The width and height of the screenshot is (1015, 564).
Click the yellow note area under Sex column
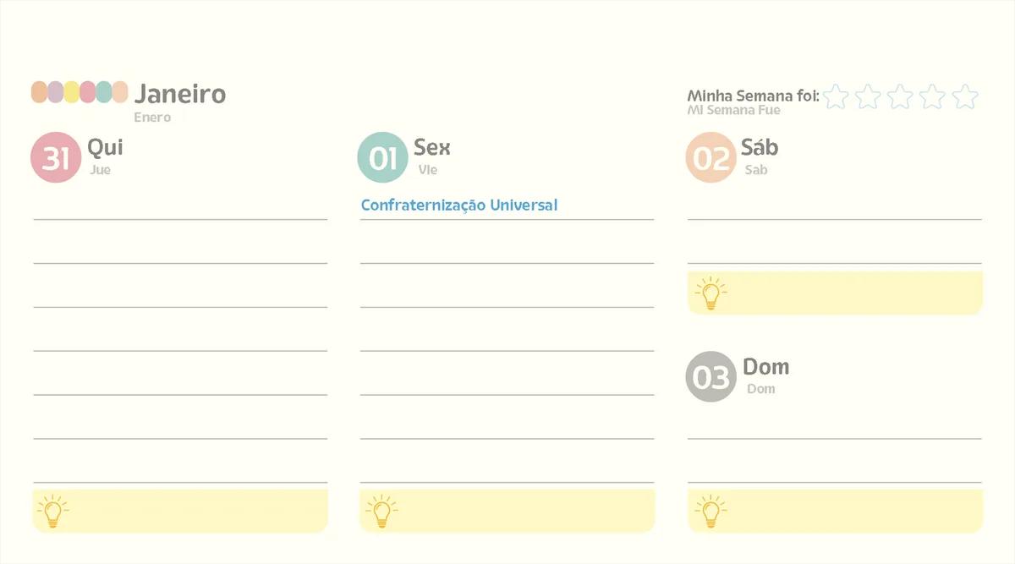click(x=507, y=511)
